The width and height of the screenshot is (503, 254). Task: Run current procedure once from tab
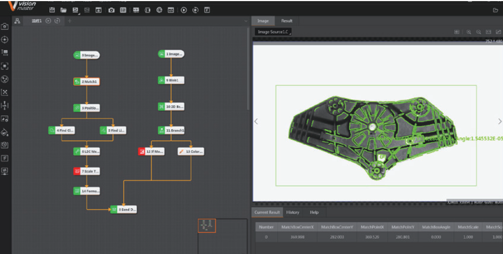point(48,21)
